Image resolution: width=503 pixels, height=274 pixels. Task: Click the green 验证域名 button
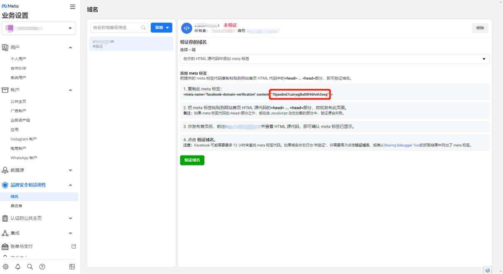192,160
